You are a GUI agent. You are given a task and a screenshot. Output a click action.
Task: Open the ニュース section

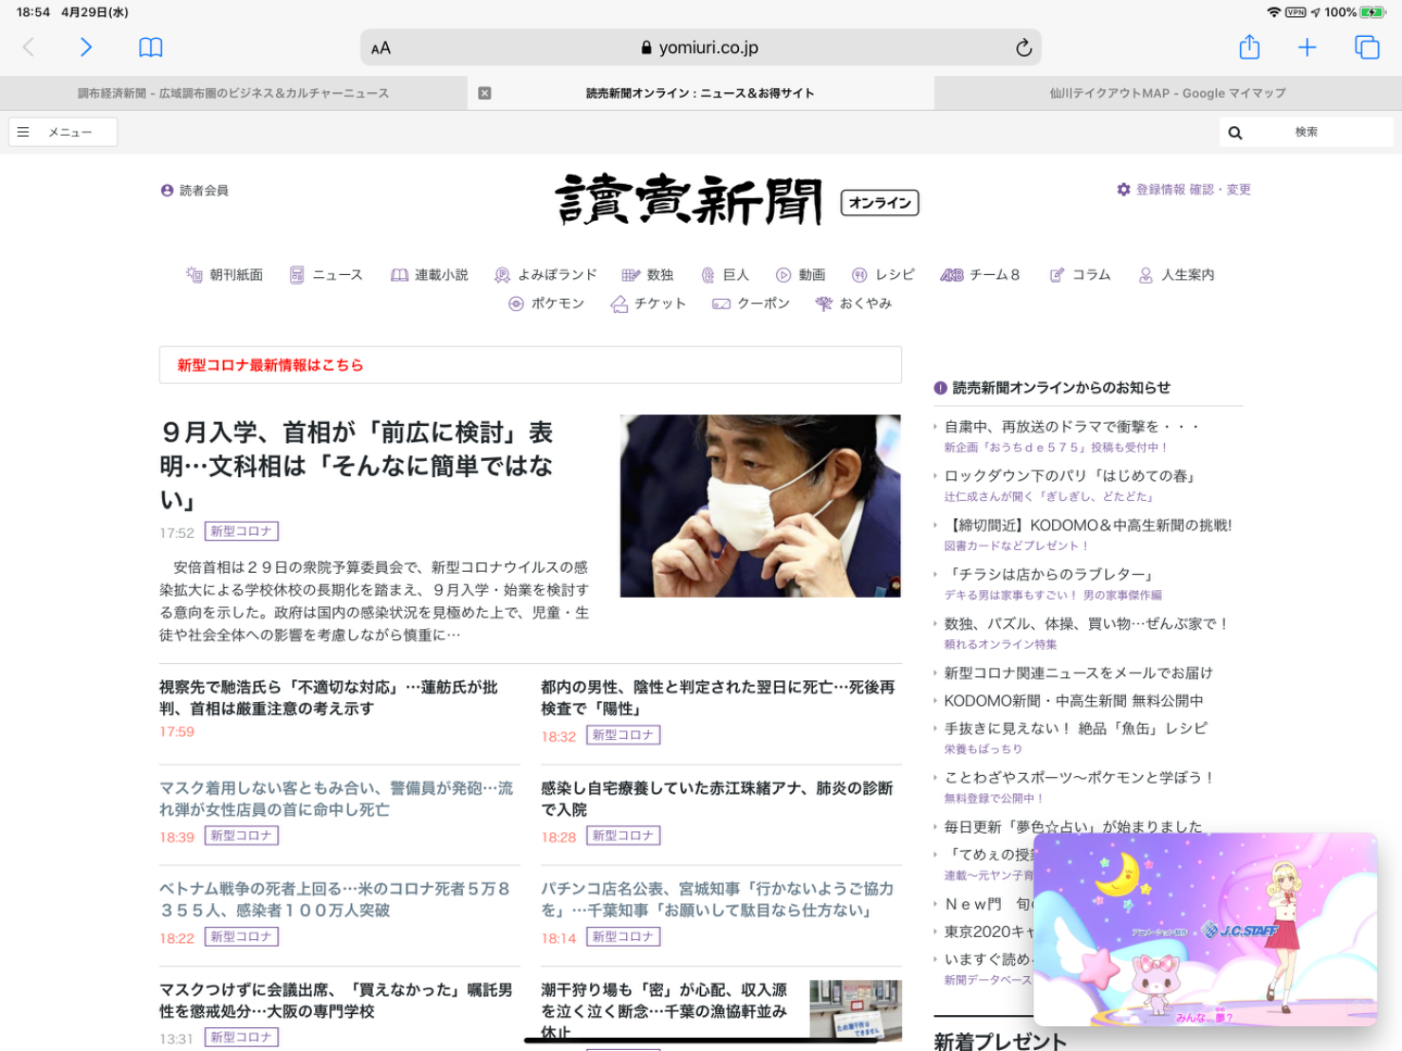click(326, 275)
